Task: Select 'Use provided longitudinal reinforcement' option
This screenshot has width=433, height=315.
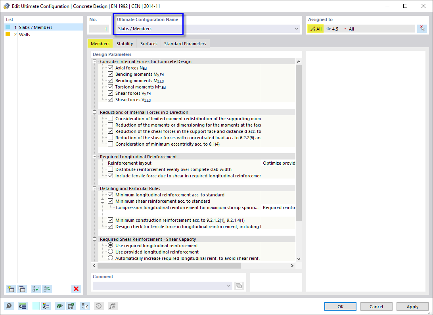Action: (110, 252)
